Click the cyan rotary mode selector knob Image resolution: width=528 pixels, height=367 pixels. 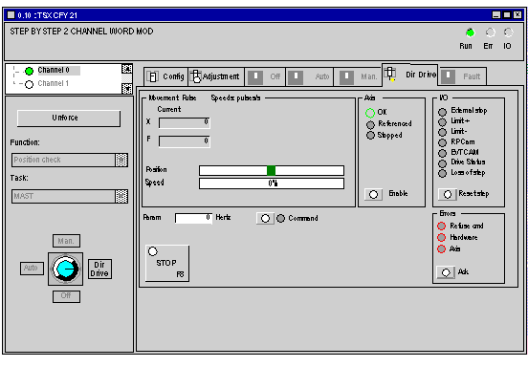[x=65, y=269]
